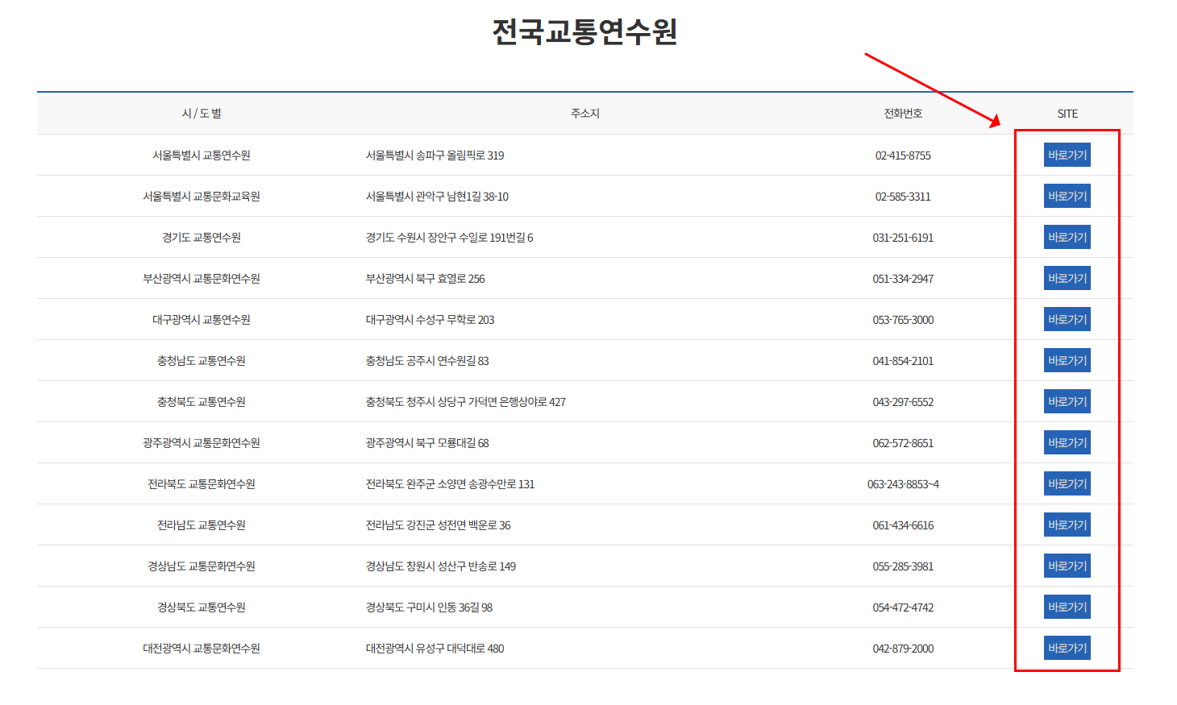Screen dimensions: 1177x705
Task: Select the 광주광역시 교통문화연수원 name cell
Action: [202, 442]
